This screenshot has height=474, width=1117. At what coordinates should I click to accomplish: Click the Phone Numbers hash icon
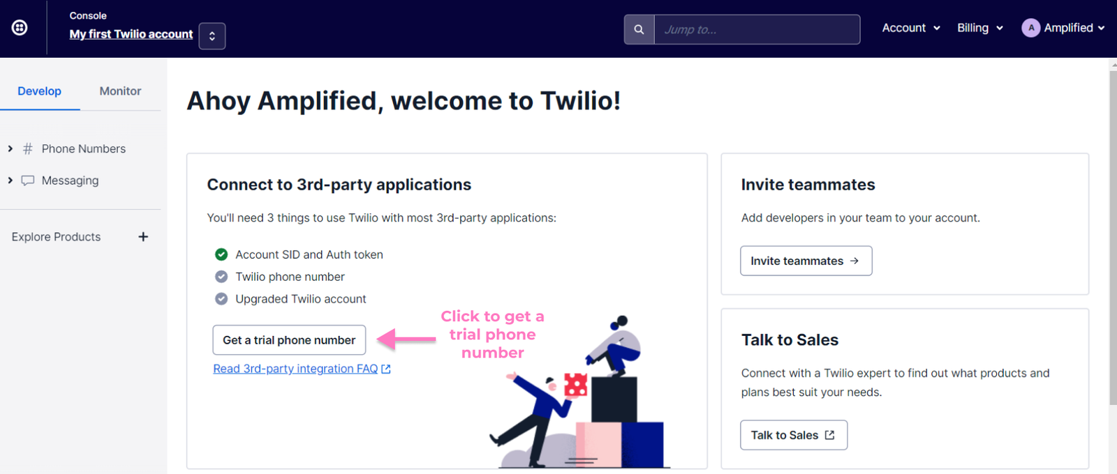[28, 148]
